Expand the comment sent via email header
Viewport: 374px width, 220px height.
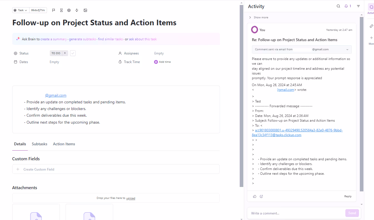coord(347,49)
